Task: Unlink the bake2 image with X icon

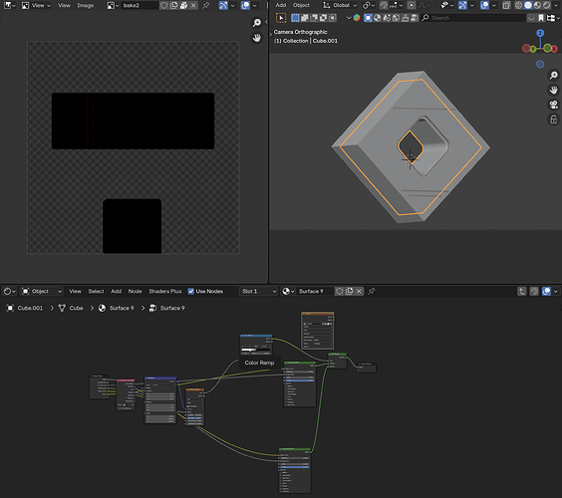Action: pos(193,5)
